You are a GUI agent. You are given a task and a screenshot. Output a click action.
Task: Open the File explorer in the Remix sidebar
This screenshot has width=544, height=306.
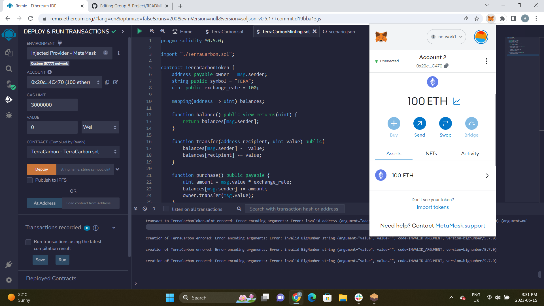[x=9, y=53]
